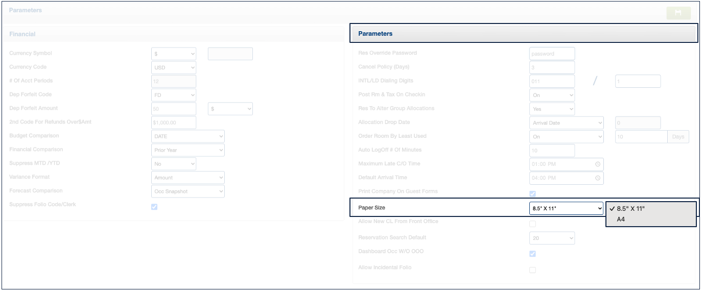Toggle Suppress Folio Code/Clerk checkbox
This screenshot has height=292, width=703.
(x=154, y=207)
